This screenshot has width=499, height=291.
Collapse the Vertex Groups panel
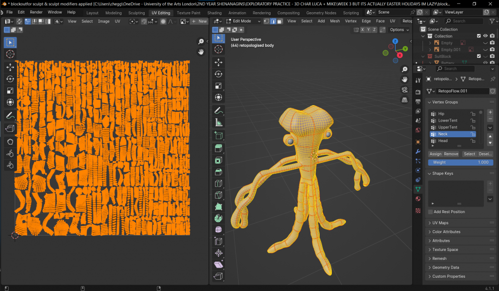[429, 102]
